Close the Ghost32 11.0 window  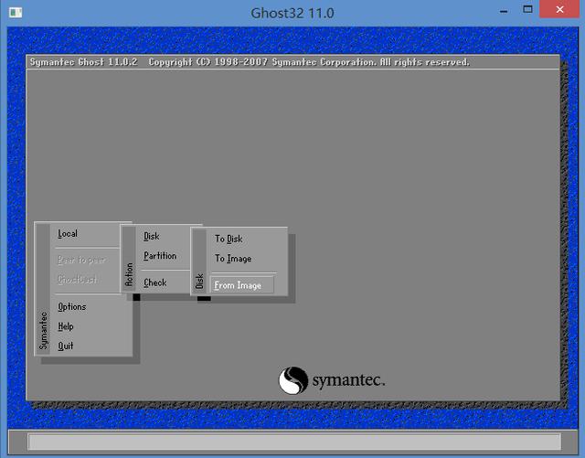pos(559,9)
